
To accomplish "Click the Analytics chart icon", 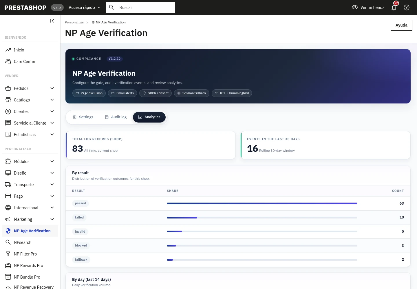I will pyautogui.click(x=140, y=117).
